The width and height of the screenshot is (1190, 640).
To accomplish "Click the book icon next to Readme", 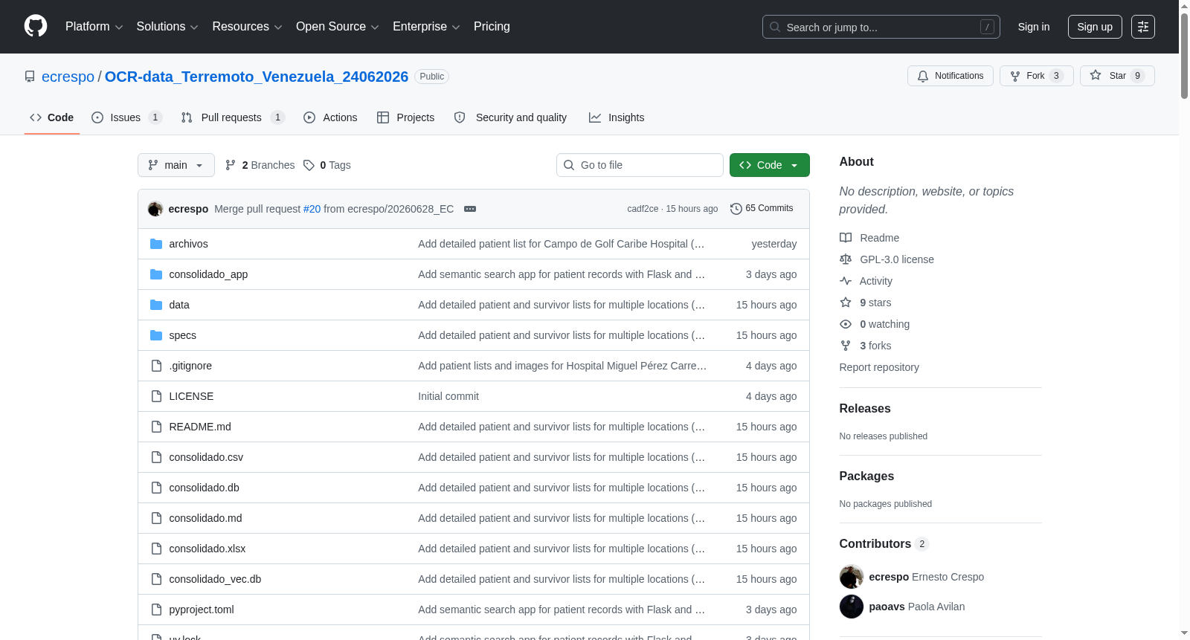I will 846,238.
